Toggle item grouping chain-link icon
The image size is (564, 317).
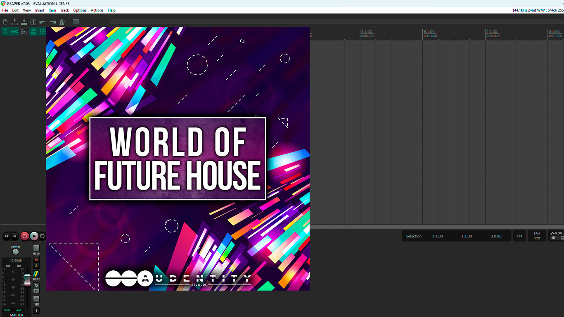14,31
